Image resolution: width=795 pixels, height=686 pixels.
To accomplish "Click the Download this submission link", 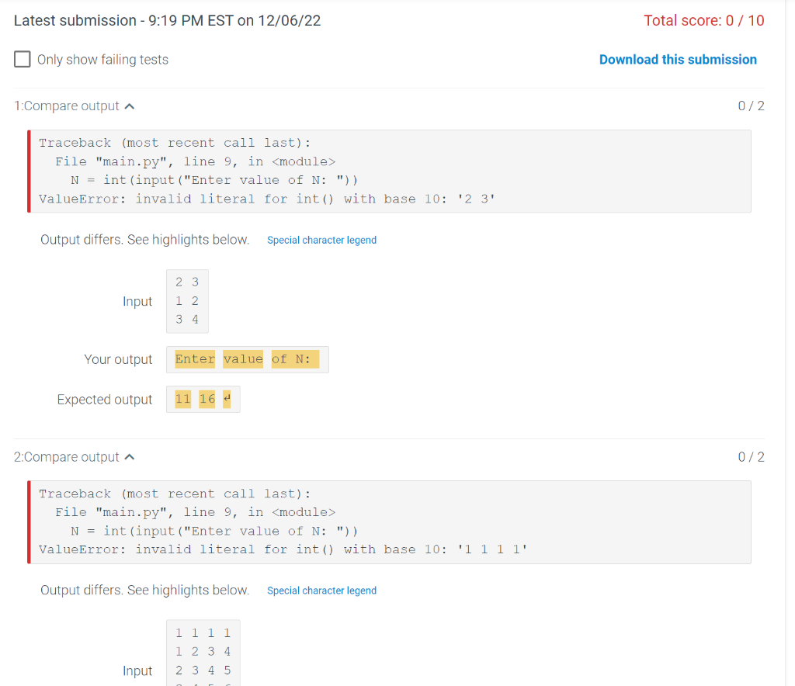I will pyautogui.click(x=678, y=59).
